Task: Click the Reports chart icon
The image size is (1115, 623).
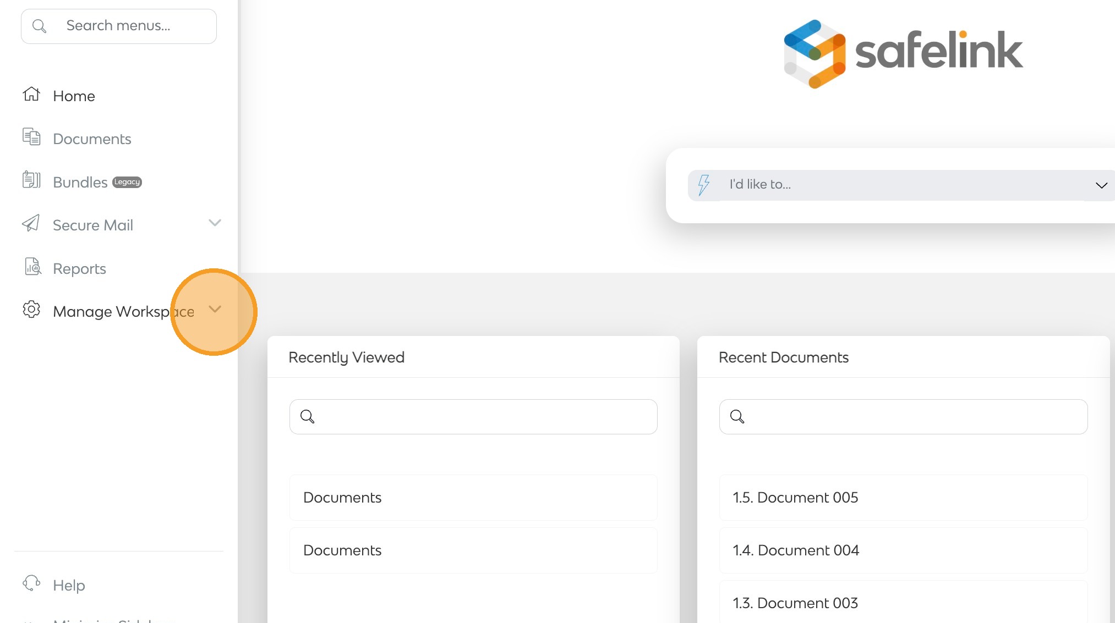Action: (32, 267)
